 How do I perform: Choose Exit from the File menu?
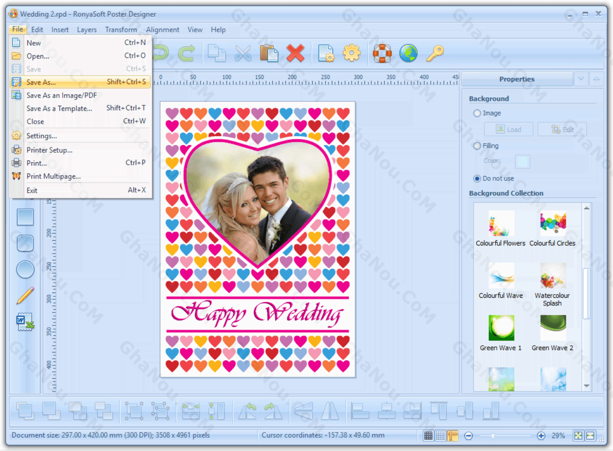pyautogui.click(x=80, y=190)
